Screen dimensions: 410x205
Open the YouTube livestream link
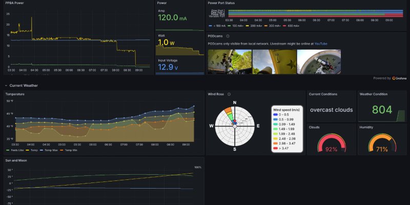[320, 44]
